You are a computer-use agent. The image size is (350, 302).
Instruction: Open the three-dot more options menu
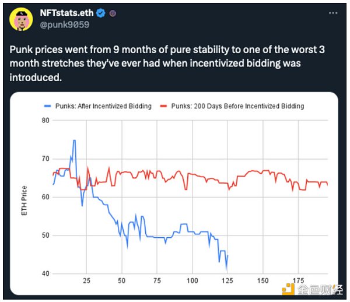tap(332, 12)
